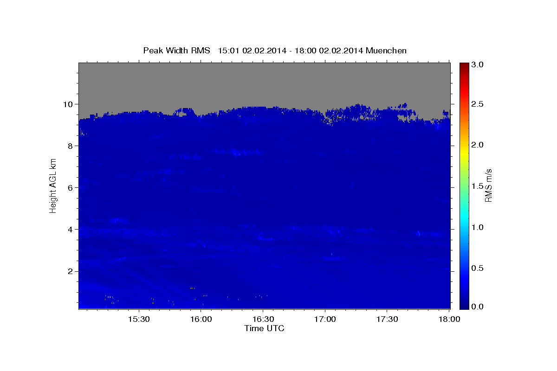Viewport: 557px width, 371px height.
Task: Click the height tick label 4
Action: click(x=71, y=229)
